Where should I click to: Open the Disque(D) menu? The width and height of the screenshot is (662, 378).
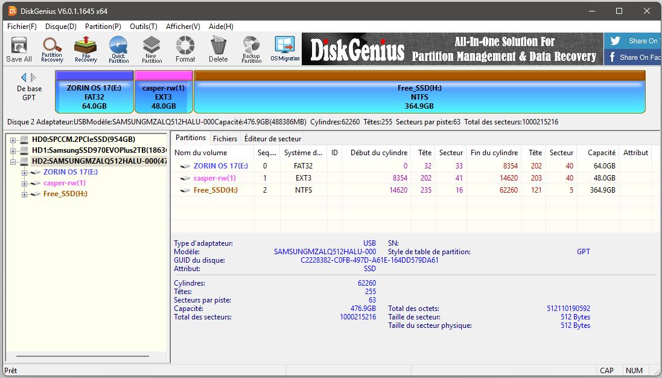[x=61, y=26]
